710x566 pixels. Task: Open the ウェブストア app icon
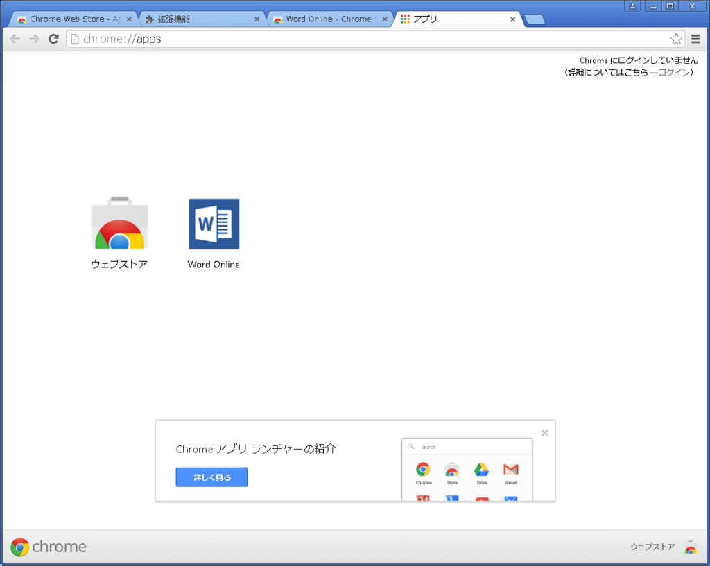[119, 223]
